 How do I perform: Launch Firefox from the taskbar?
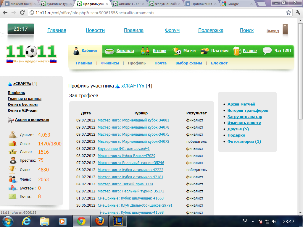(x=100, y=221)
